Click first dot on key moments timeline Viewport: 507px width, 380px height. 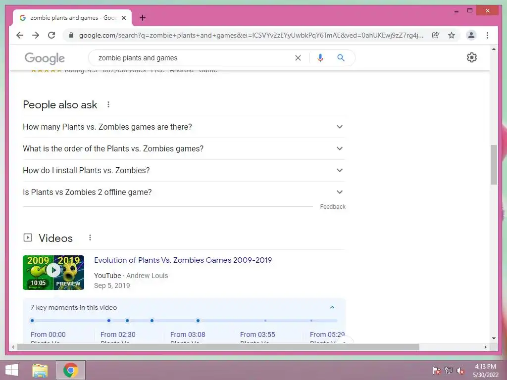[32, 321]
